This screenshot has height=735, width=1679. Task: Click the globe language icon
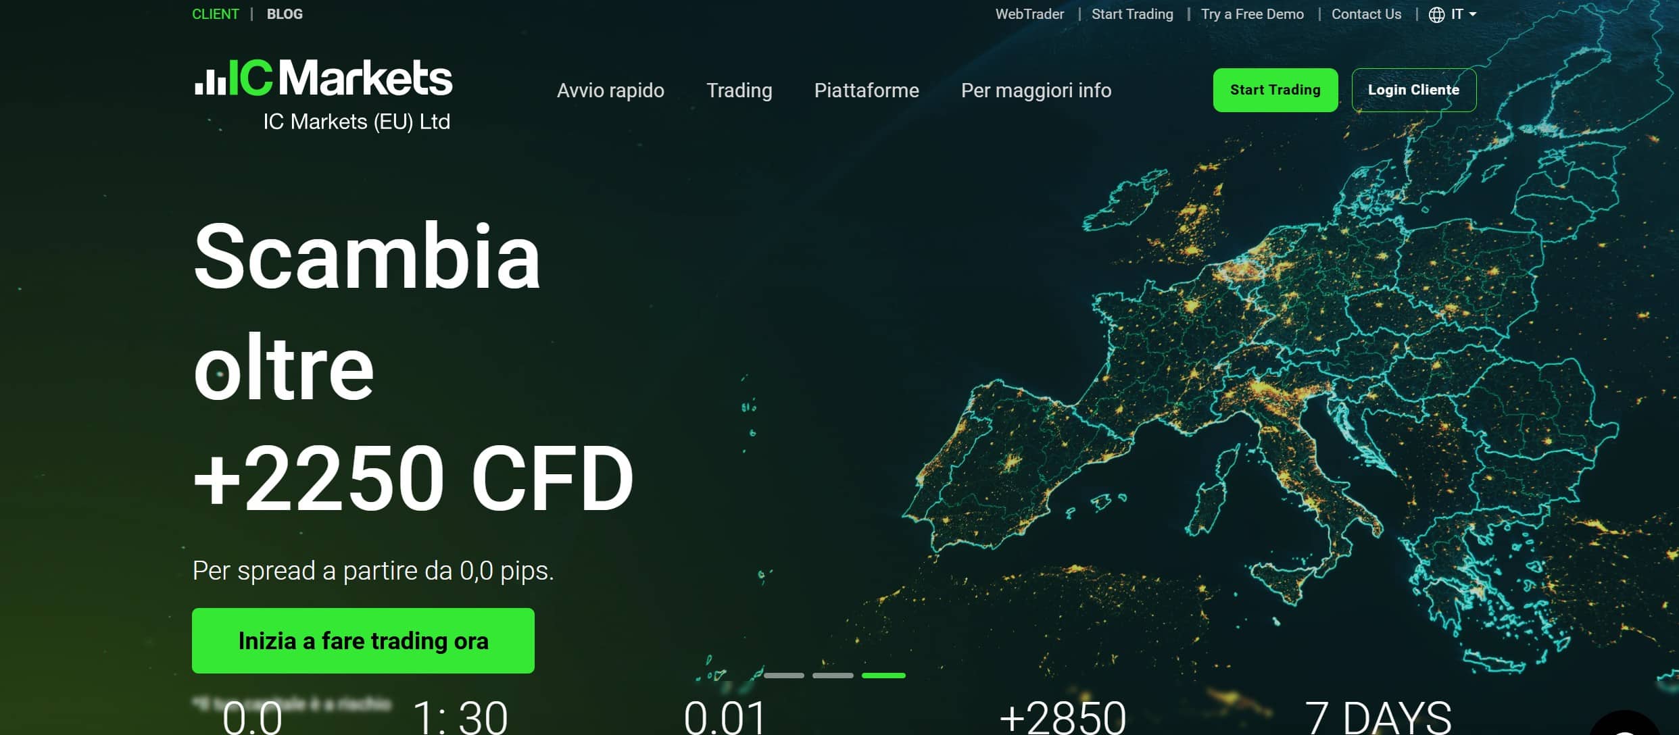pos(1436,14)
